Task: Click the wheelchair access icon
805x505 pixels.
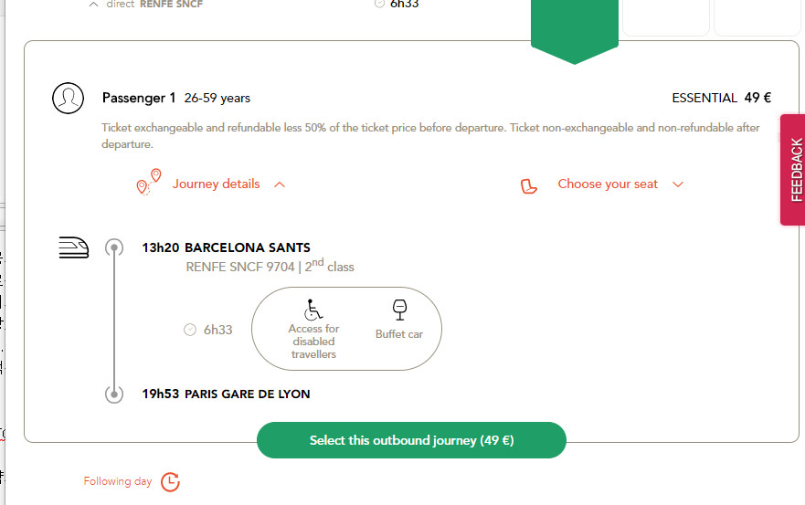Action: 312,310
